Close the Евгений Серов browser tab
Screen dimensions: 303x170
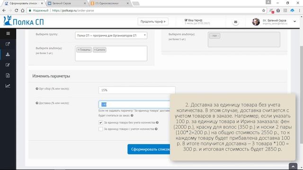[85, 3]
